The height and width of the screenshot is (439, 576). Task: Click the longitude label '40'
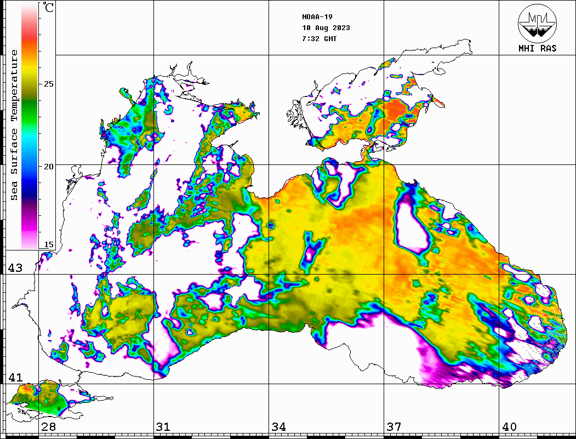tap(509, 426)
